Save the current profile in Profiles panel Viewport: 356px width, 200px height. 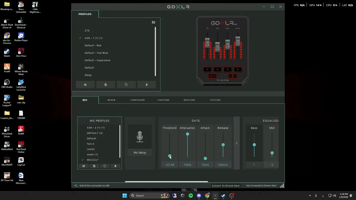[x=85, y=85]
